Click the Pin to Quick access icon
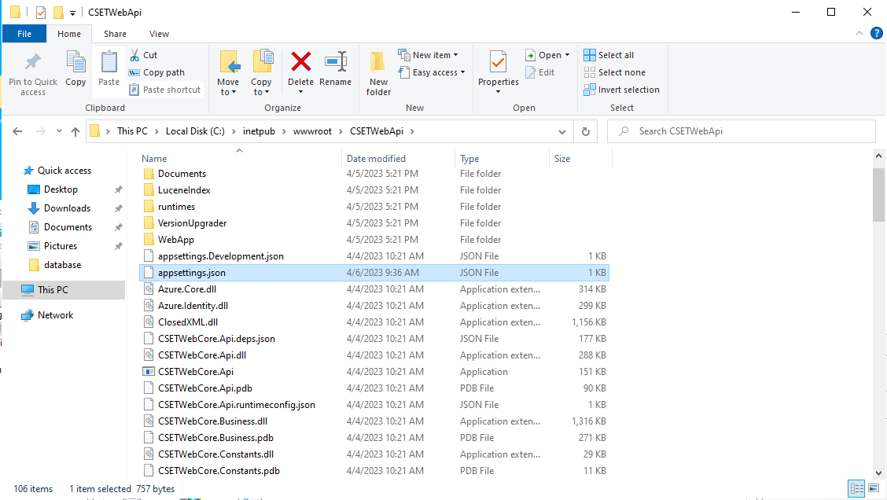The width and height of the screenshot is (887, 500). (33, 62)
